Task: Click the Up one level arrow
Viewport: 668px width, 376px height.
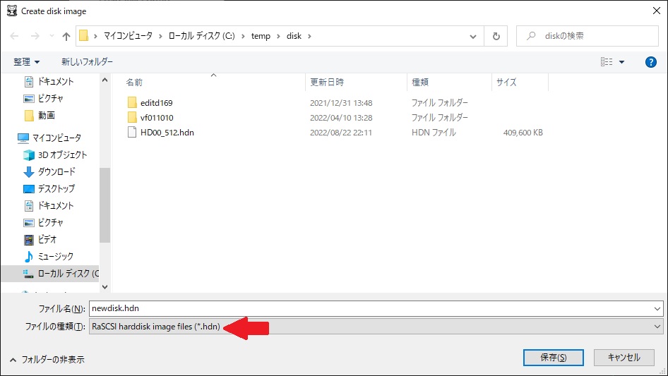Action: point(66,36)
